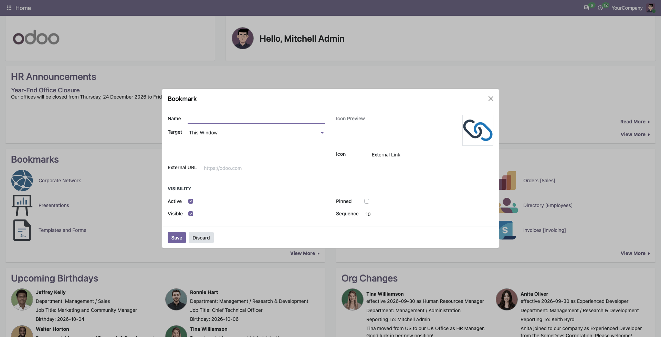This screenshot has height=337, width=661.
Task: Click the Odoo logo
Action: pos(36,37)
